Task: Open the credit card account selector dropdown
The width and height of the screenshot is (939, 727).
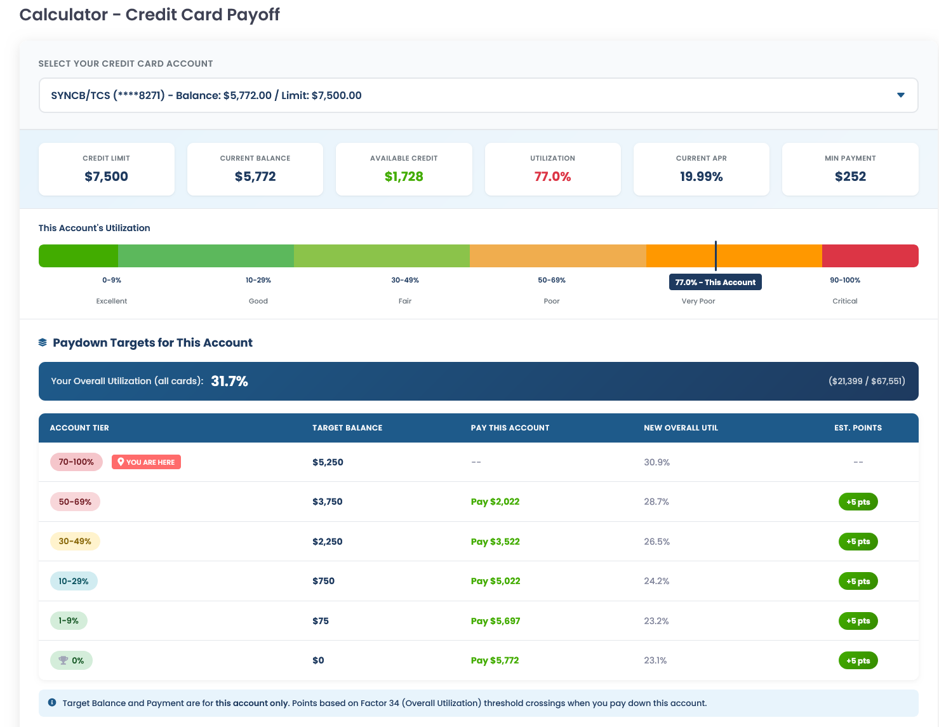Action: pos(477,95)
